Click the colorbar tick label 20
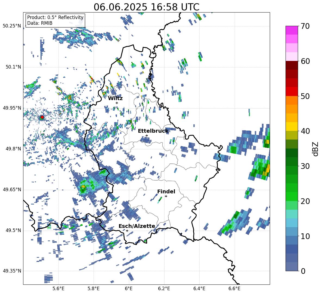The image size is (322, 294). [305, 201]
